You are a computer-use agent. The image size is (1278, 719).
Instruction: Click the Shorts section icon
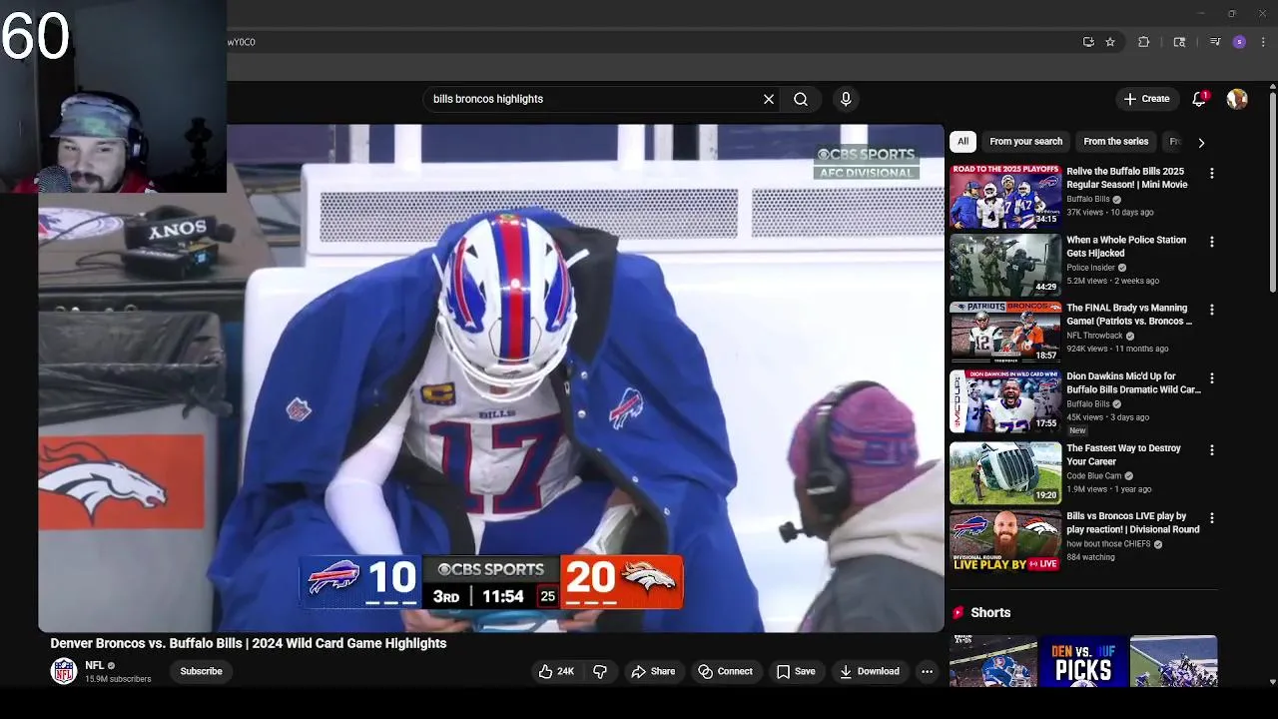click(958, 612)
